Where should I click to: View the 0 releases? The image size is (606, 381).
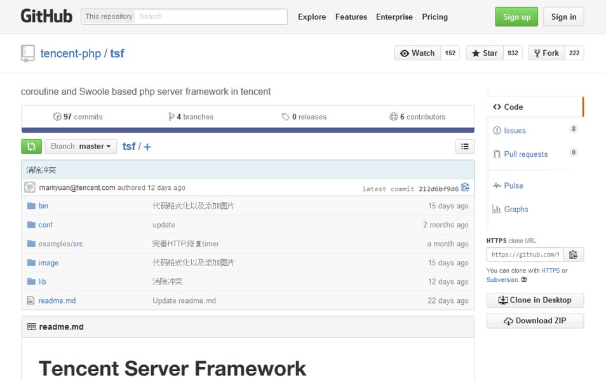pyautogui.click(x=304, y=117)
